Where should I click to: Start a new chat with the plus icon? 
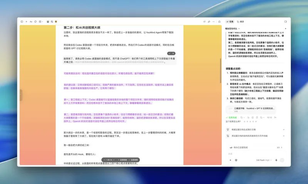tap(285, 28)
